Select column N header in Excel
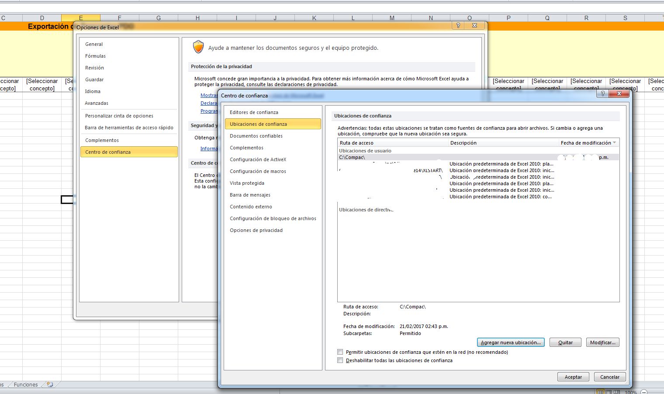664x394 pixels. tap(431, 18)
